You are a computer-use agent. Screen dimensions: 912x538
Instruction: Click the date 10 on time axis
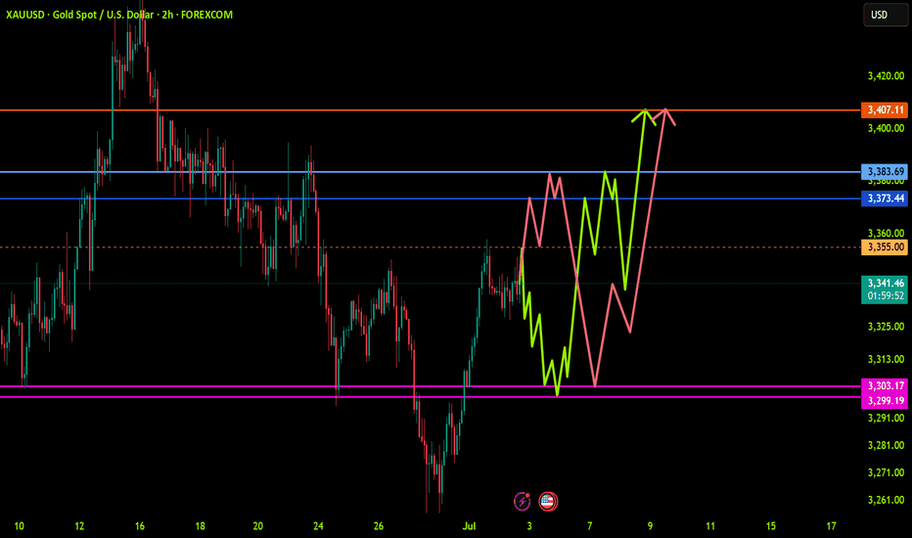[x=20, y=526]
